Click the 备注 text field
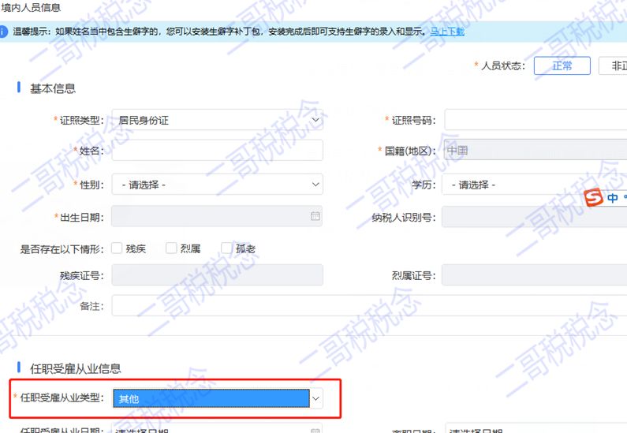 click(368, 306)
